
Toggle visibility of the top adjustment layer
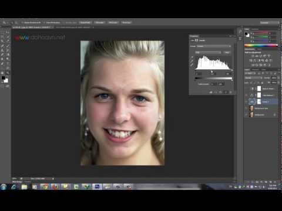tap(246, 89)
